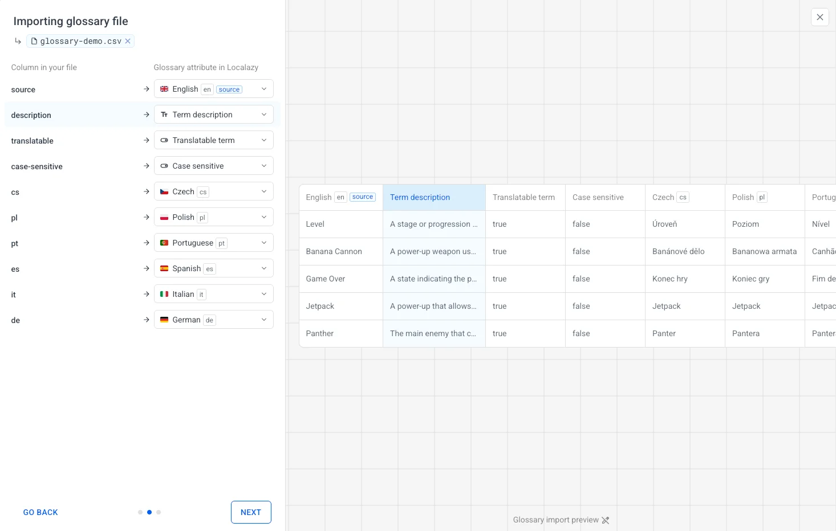The image size is (836, 531).
Task: Click the UK flag icon in the English dropdown
Action: point(164,89)
